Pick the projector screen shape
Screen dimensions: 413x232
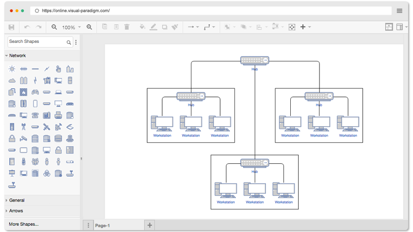[12, 173]
